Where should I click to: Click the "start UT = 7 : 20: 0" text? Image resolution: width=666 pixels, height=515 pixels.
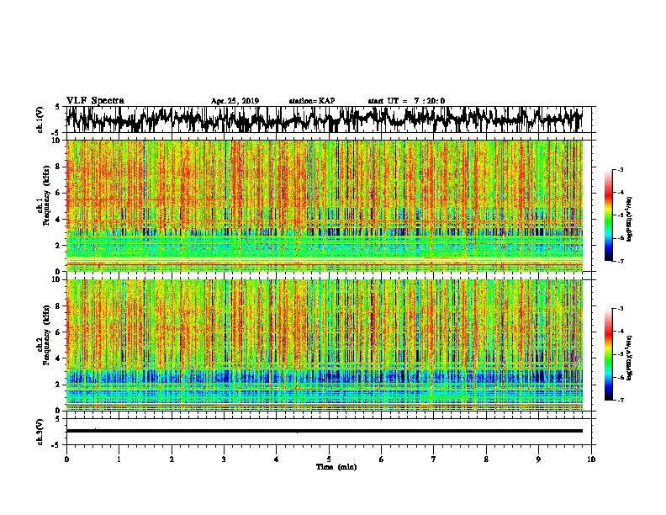pyautogui.click(x=406, y=101)
